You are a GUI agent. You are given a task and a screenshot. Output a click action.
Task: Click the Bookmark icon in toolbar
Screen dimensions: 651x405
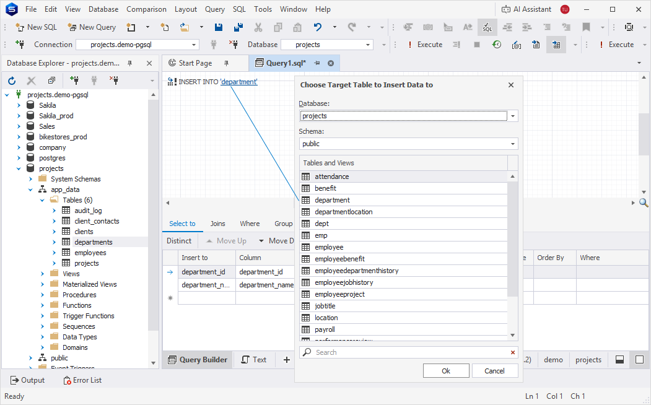click(586, 27)
